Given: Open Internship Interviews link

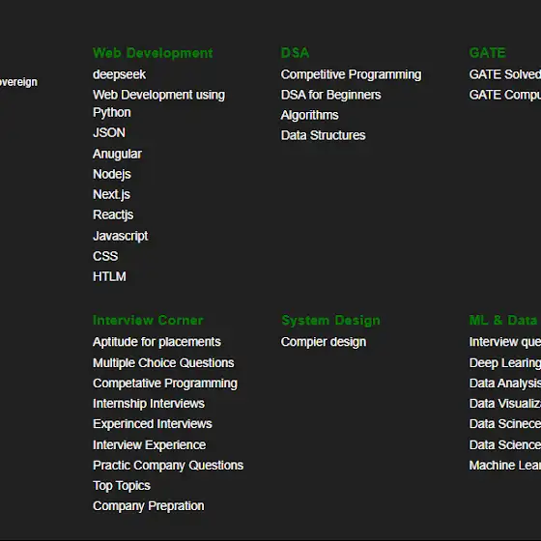Looking at the screenshot, I should point(149,404).
